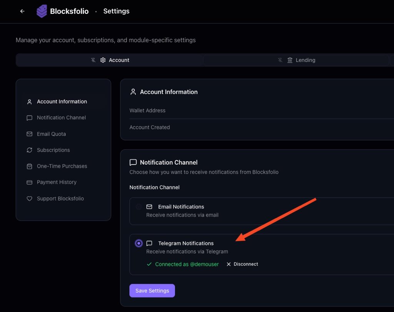This screenshot has height=312, width=394.
Task: Click the person icon in Account Information heading
Action: click(133, 92)
